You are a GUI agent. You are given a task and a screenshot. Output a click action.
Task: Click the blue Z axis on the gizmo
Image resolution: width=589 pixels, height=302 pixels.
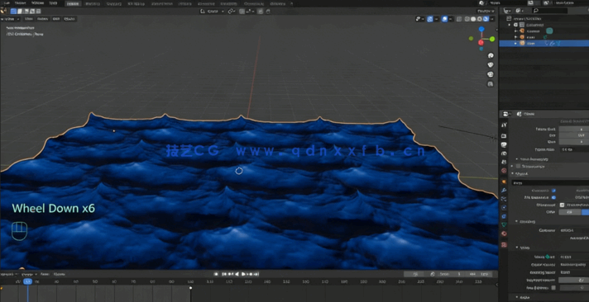click(x=481, y=29)
